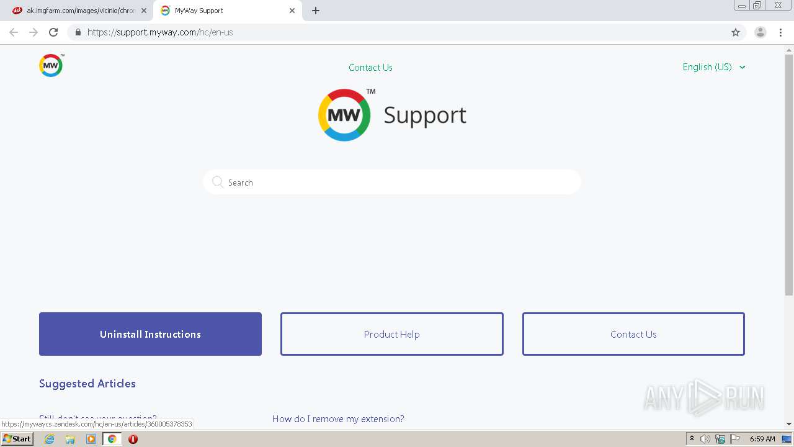This screenshot has height=447, width=794.
Task: Bookmark this page with the star icon
Action: 736,32
